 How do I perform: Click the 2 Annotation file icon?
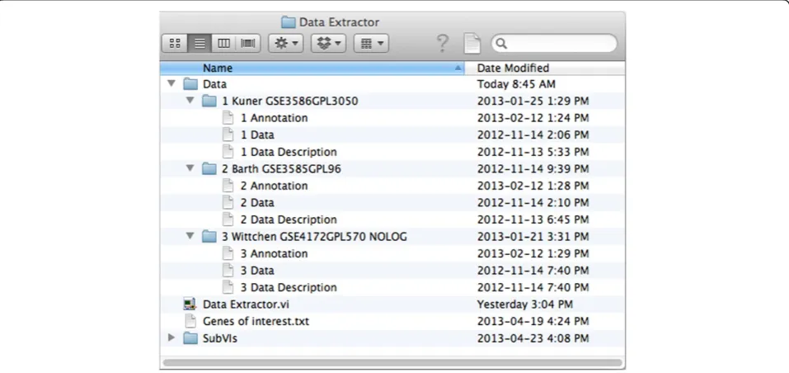[x=228, y=186]
